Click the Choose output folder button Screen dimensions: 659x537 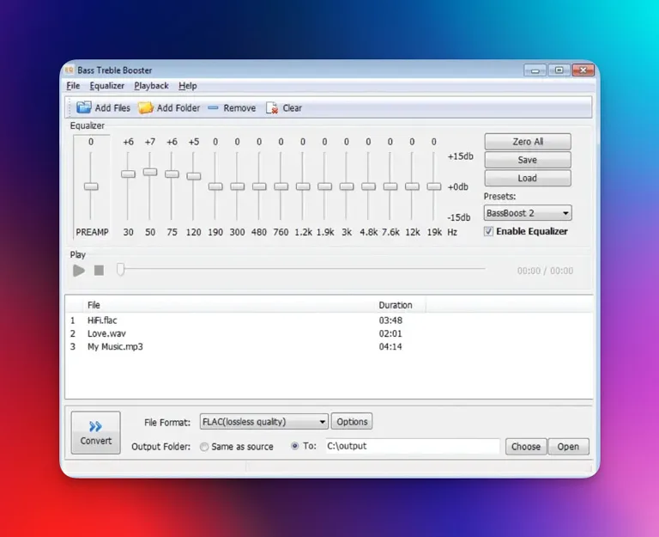point(526,447)
